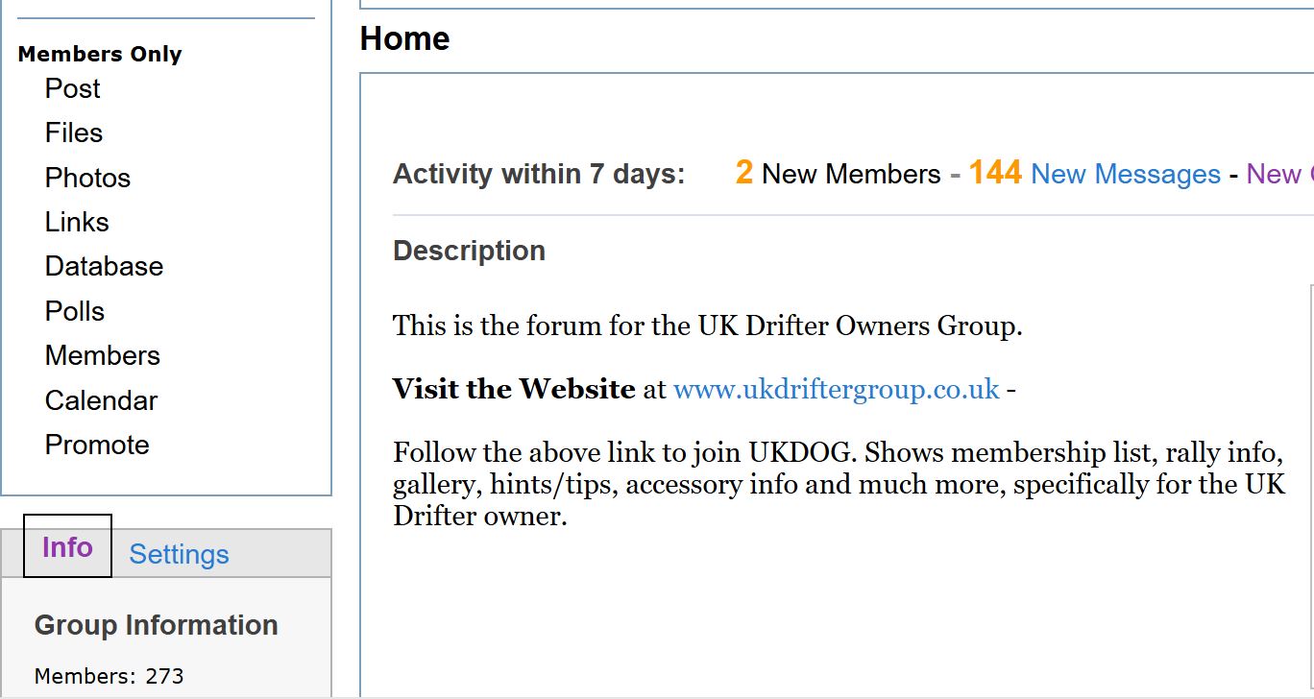Switch to the Settings tab
This screenshot has height=699, width=1314.
(179, 554)
